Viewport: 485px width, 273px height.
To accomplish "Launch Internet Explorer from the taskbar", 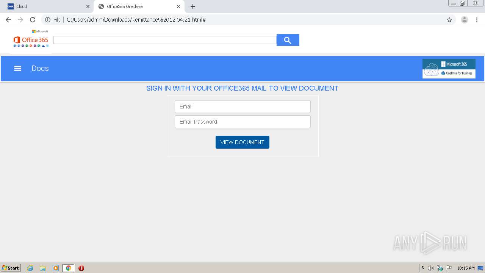I will click(30, 268).
